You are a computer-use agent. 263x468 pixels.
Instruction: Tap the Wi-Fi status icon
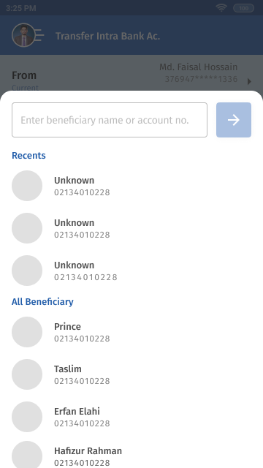pyautogui.click(x=221, y=8)
